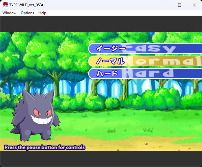
Task: Click the Japanese ノーマル label
Action: click(x=110, y=61)
